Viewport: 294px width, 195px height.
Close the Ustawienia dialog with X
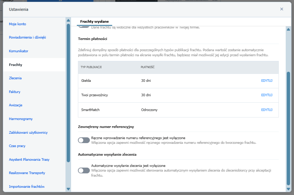pos(281,9)
